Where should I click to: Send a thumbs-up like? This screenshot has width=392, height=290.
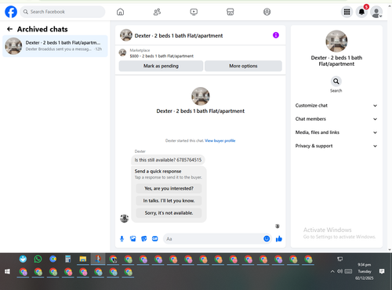[279, 238]
